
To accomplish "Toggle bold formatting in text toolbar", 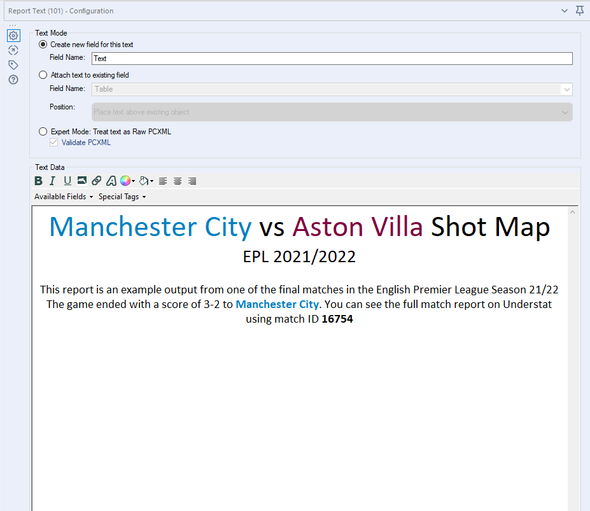I will [38, 181].
